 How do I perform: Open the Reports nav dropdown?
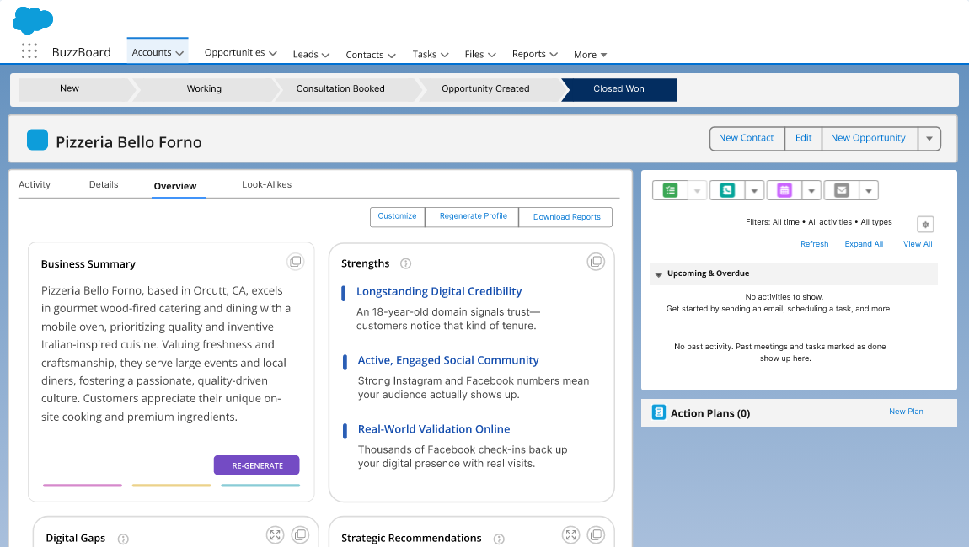click(554, 55)
